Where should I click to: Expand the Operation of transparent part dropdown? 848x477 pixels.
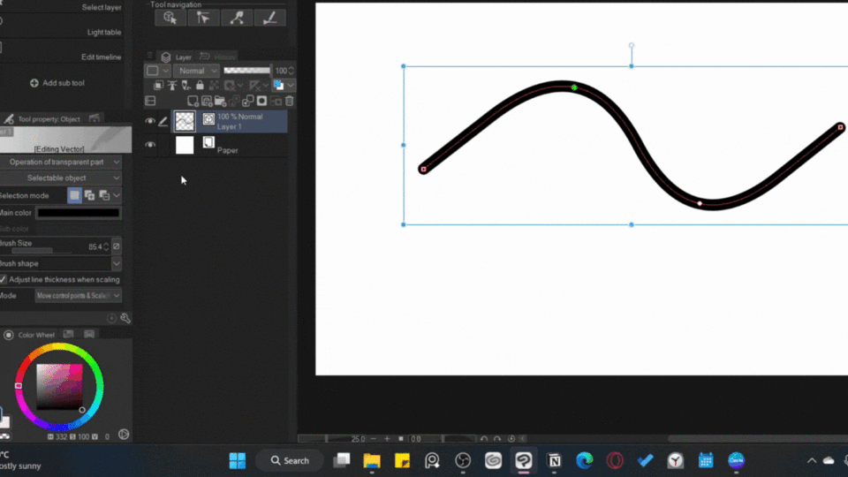click(60, 163)
